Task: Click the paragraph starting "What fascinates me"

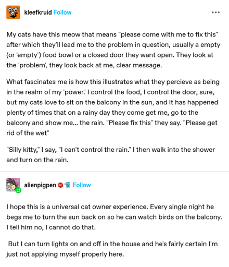Action: 113,107
